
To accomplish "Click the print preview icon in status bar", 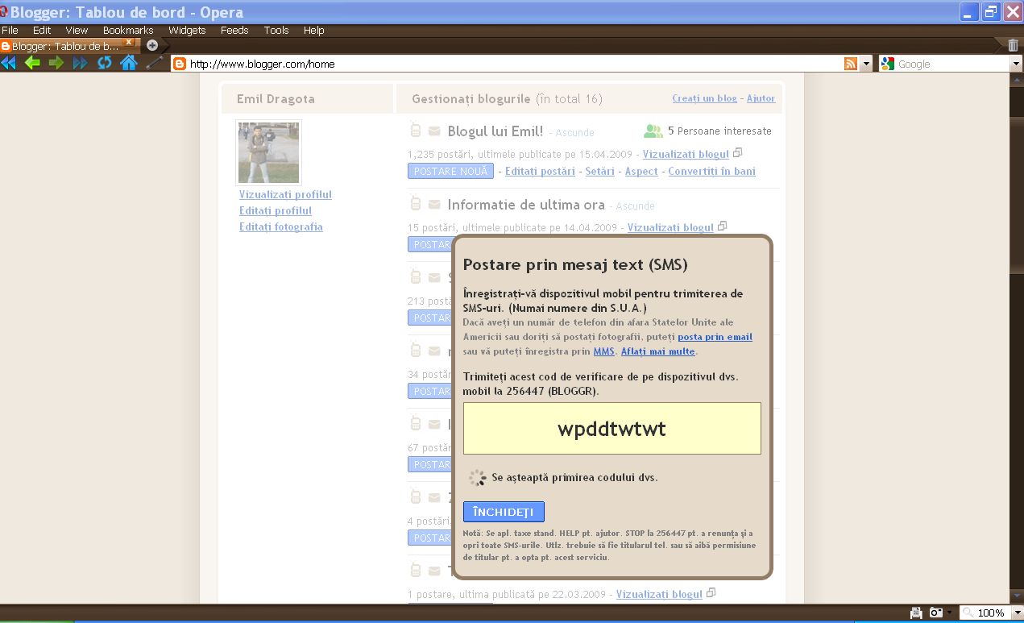I will pos(916,613).
